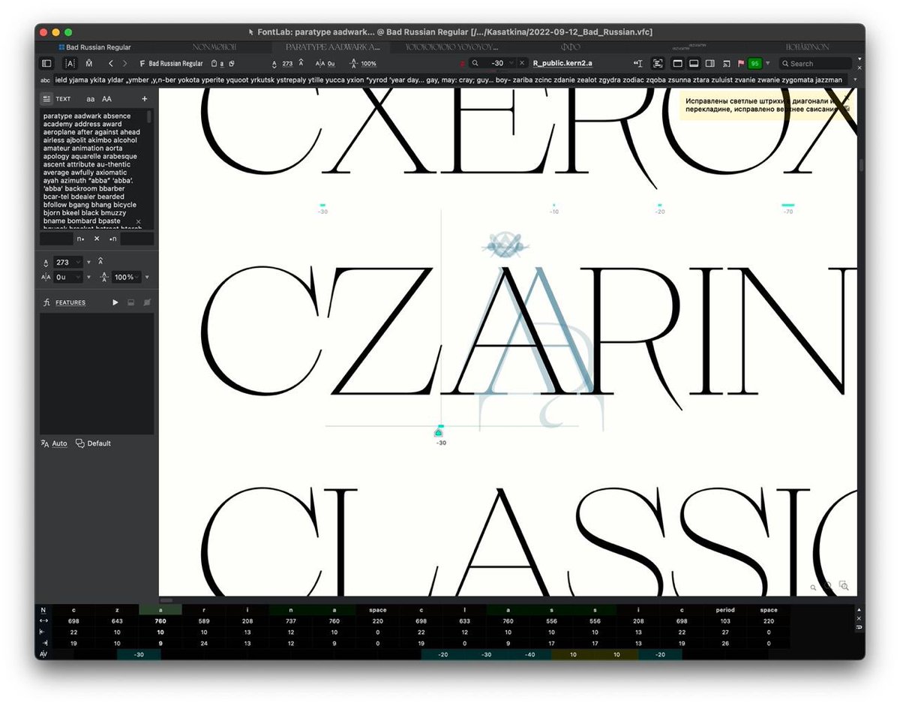Viewport: 900px width, 706px height.
Task: Click in the toolbar Search field
Action: (816, 64)
